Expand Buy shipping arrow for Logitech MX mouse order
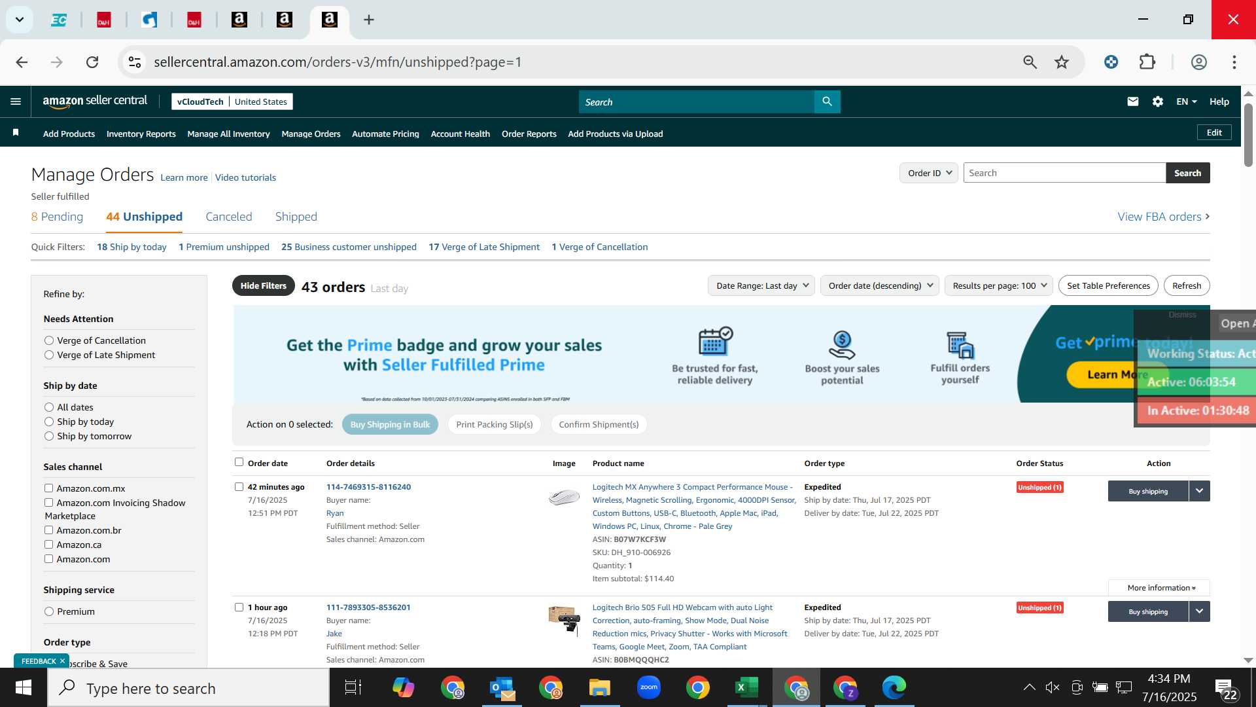This screenshot has width=1256, height=707. tap(1199, 491)
